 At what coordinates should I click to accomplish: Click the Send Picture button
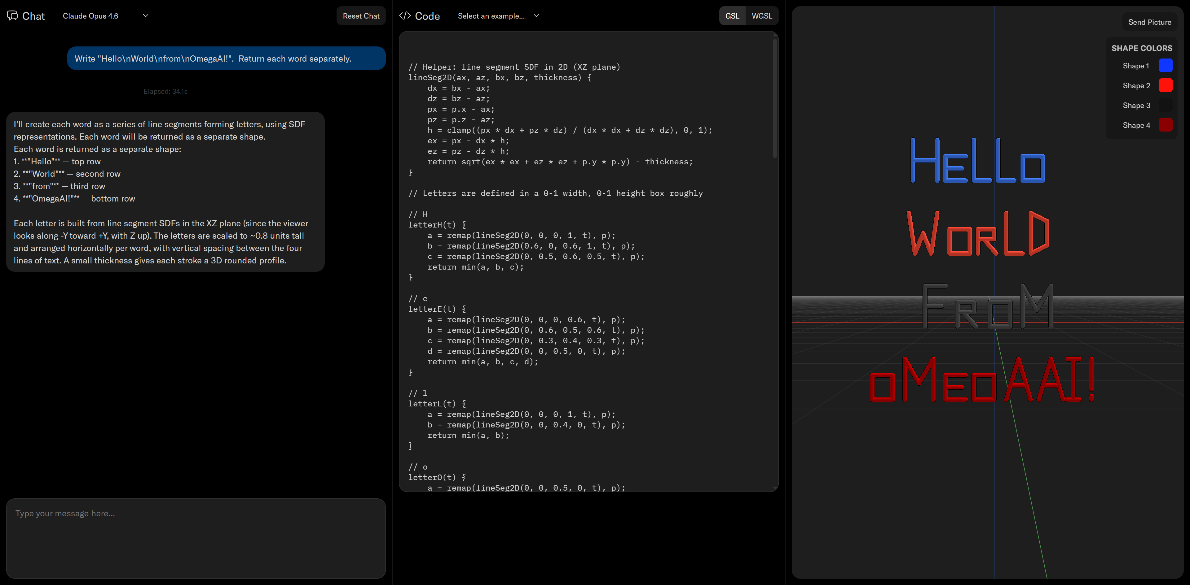(x=1149, y=22)
